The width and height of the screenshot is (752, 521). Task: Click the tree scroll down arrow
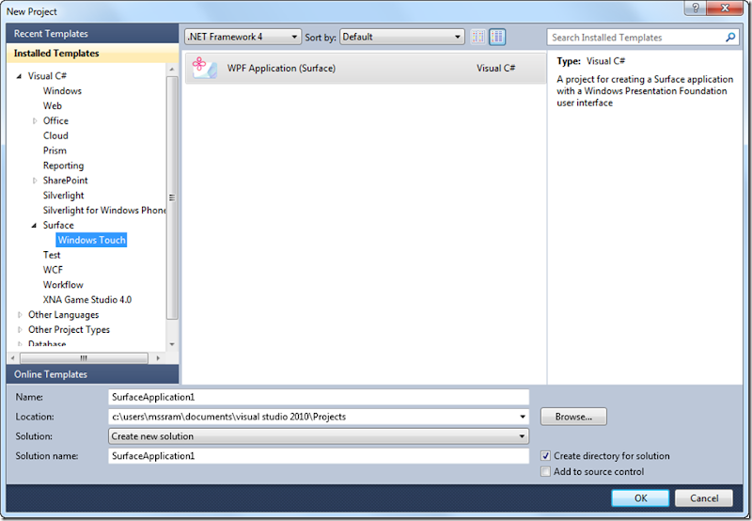pos(172,344)
